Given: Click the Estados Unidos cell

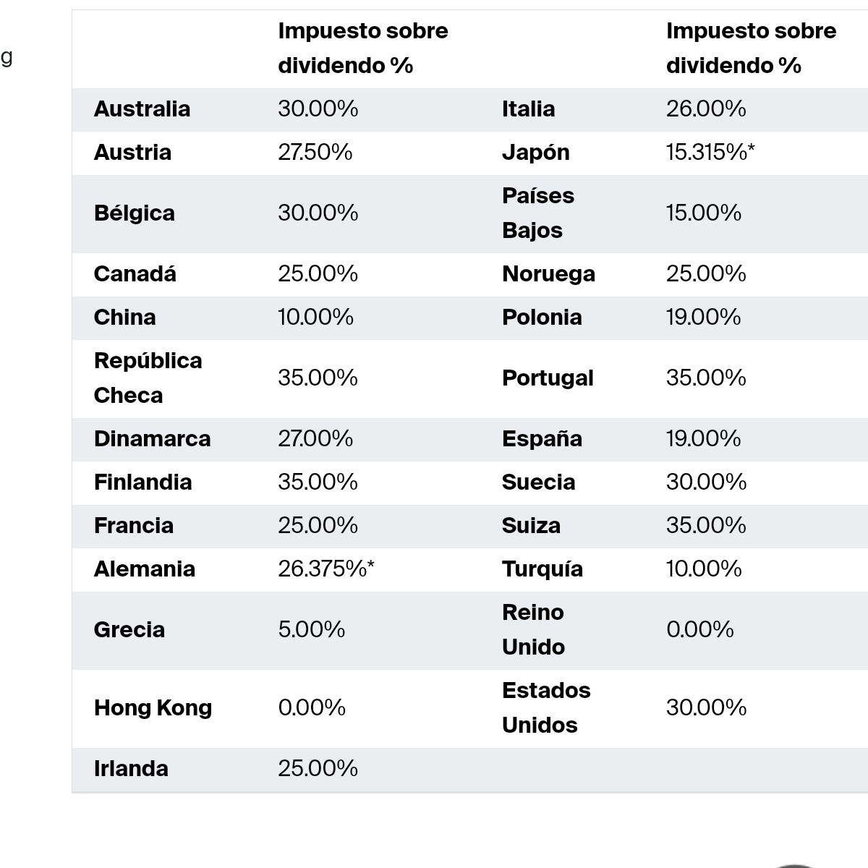Looking at the screenshot, I should coord(546,708).
